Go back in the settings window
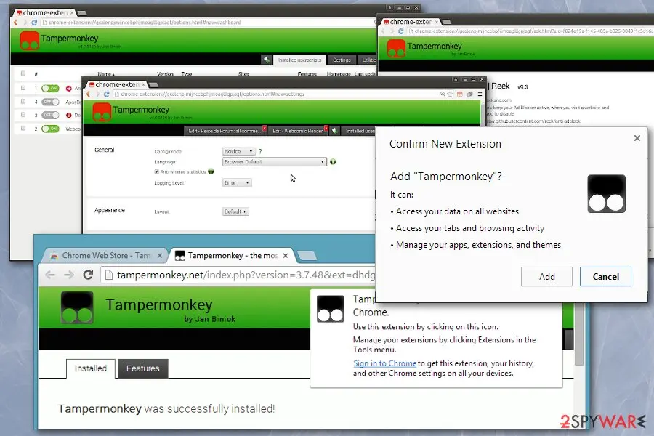The image size is (654, 436). pos(89,94)
